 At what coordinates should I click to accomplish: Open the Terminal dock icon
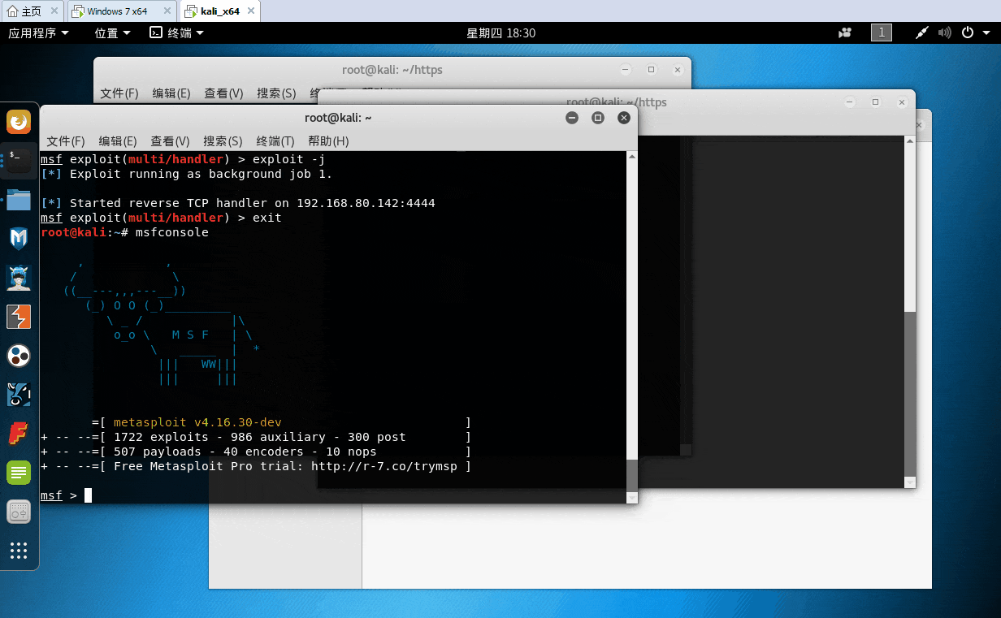pos(19,160)
